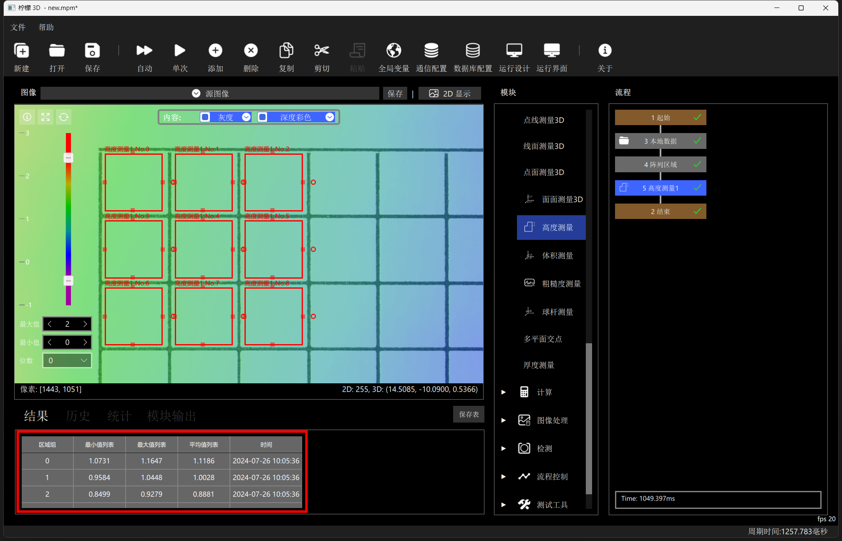Select the 体积测量 module
The width and height of the screenshot is (842, 541).
[551, 256]
